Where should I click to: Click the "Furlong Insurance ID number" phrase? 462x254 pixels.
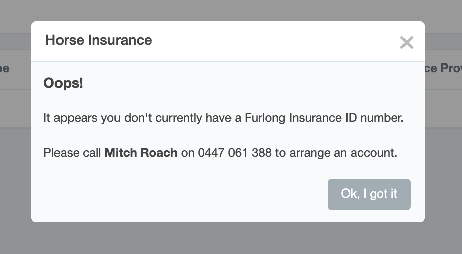coord(324,119)
